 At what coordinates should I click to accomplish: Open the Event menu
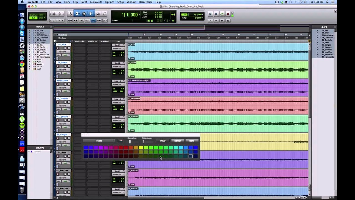point(84,2)
